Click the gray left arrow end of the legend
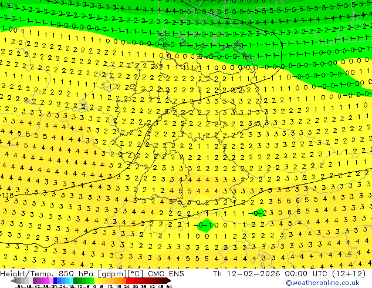The image size is (372, 288). tap(13, 281)
